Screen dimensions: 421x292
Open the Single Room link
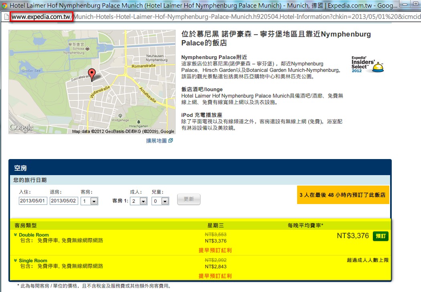33,261
